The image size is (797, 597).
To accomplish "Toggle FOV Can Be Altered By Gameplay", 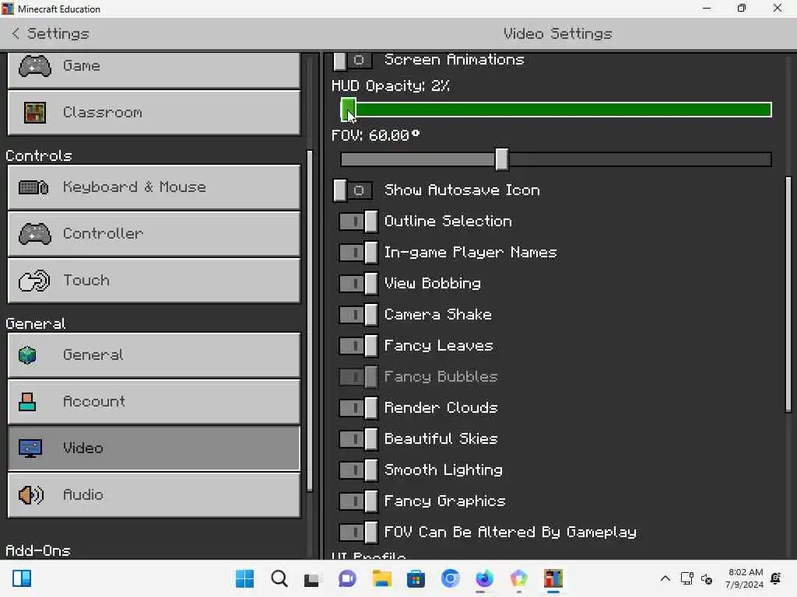I will (358, 532).
